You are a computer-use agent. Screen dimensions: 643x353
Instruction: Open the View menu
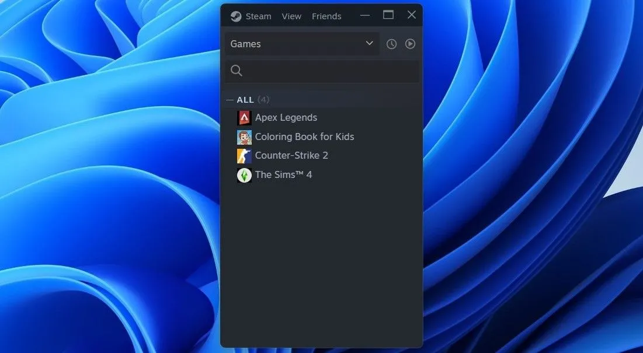(291, 16)
